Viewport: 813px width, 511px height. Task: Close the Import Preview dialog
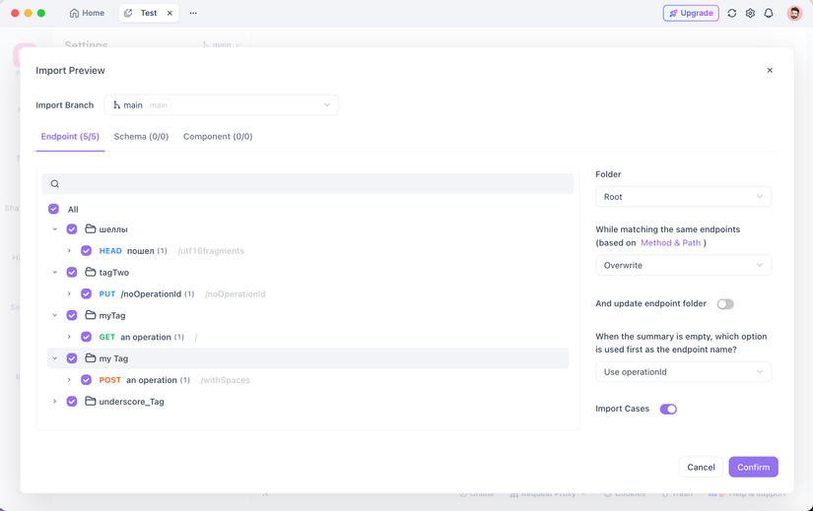[x=770, y=71]
